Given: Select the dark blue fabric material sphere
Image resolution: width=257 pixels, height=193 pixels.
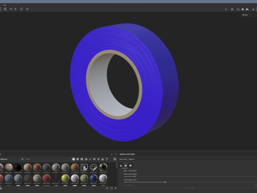Looking at the screenshot, I should point(94,179).
